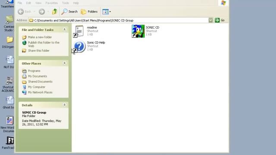Click the Make a new folder icon

click(24, 37)
